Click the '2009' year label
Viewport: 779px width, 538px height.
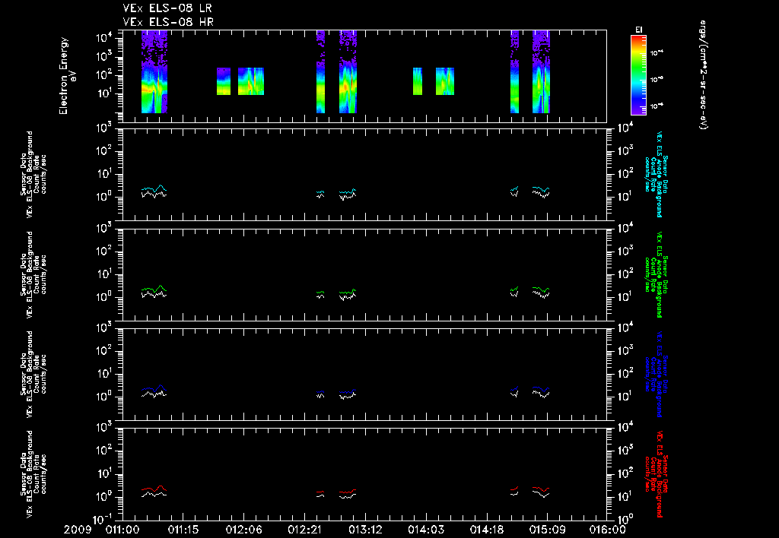point(78,530)
